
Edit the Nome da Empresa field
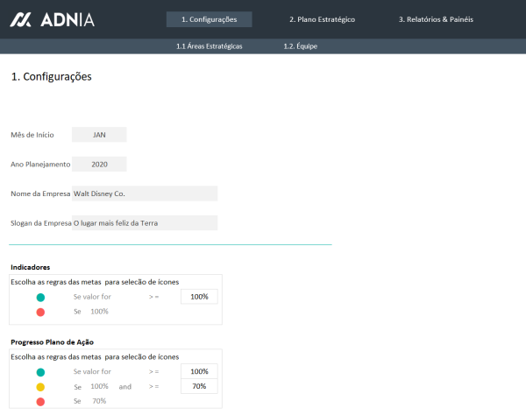tap(145, 193)
